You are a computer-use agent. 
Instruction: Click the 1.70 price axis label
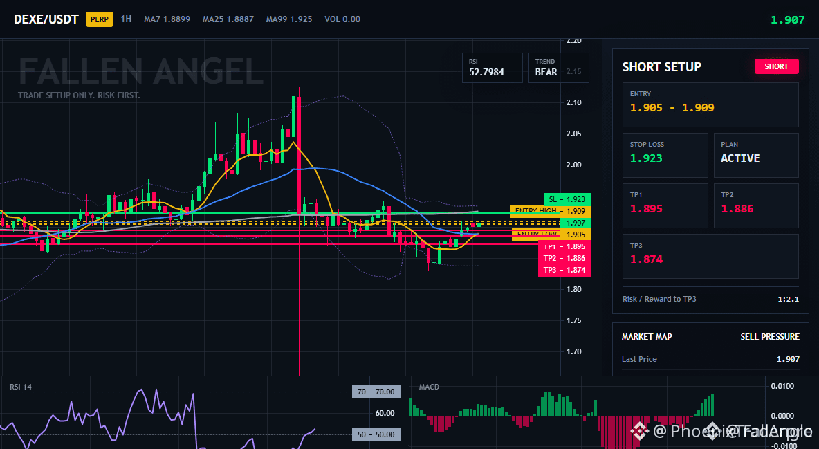574,351
